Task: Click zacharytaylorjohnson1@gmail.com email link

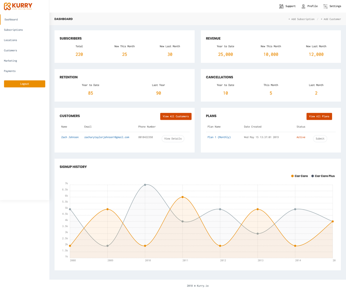Action: (107, 137)
